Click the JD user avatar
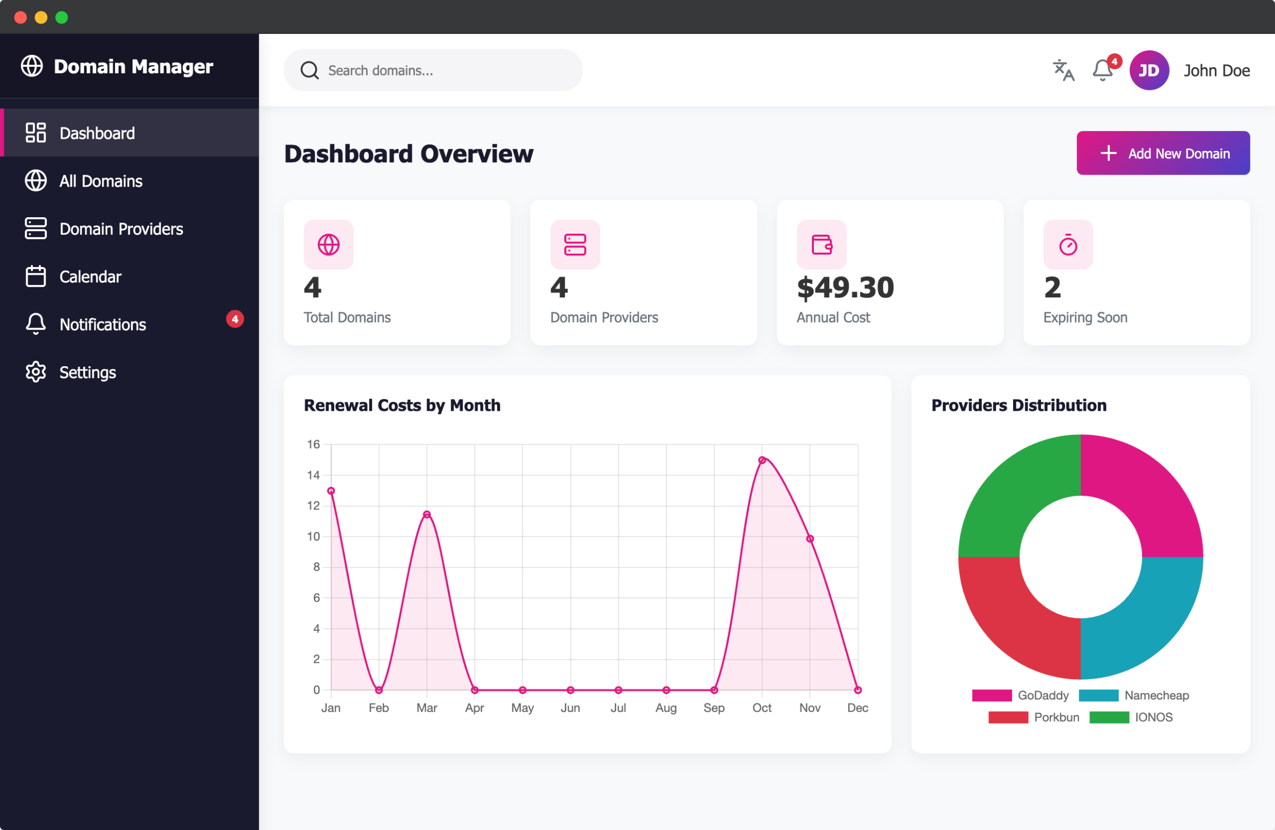The width and height of the screenshot is (1275, 830). click(x=1149, y=70)
